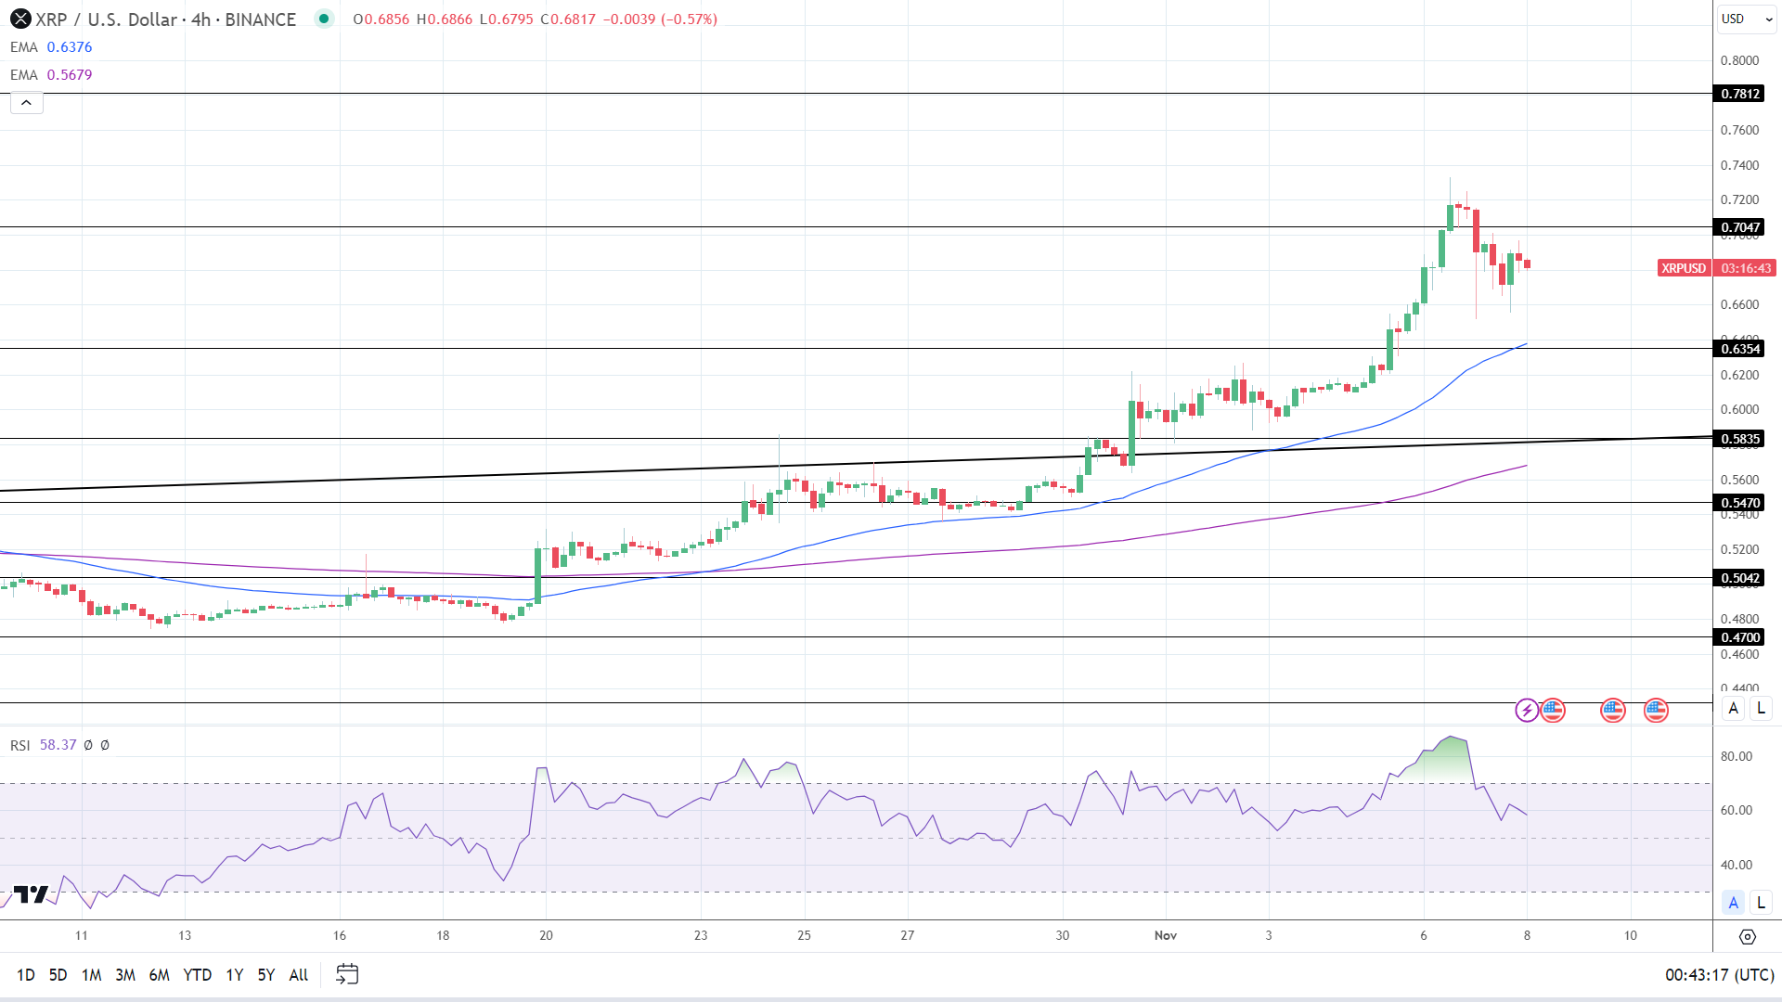The width and height of the screenshot is (1782, 1002).
Task: Click the rightmost US flag economic event
Action: click(1656, 711)
